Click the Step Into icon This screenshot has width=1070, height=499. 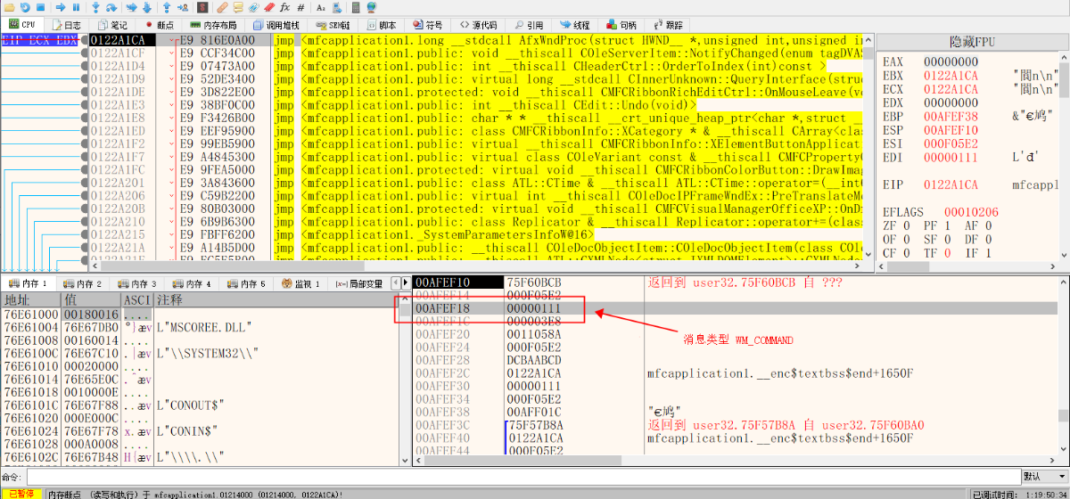[x=95, y=7]
